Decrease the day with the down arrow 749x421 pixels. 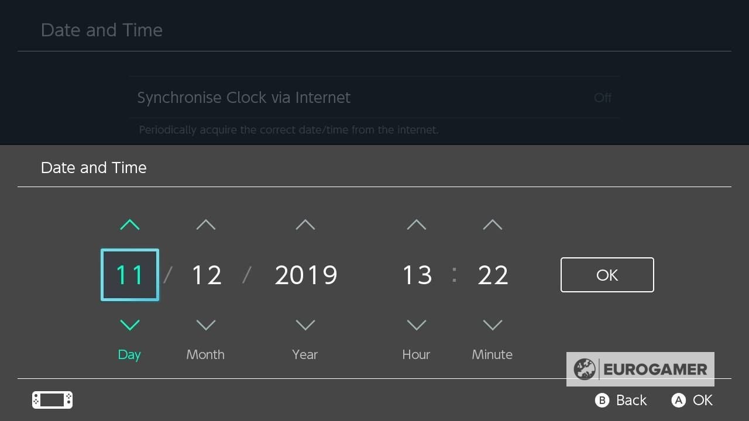click(130, 325)
